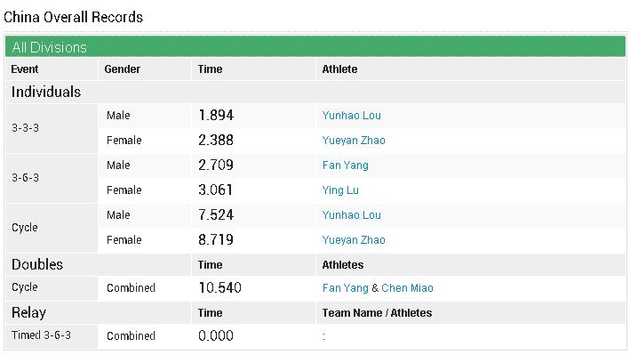
Task: Click the Doubles section heading
Action: (x=37, y=264)
